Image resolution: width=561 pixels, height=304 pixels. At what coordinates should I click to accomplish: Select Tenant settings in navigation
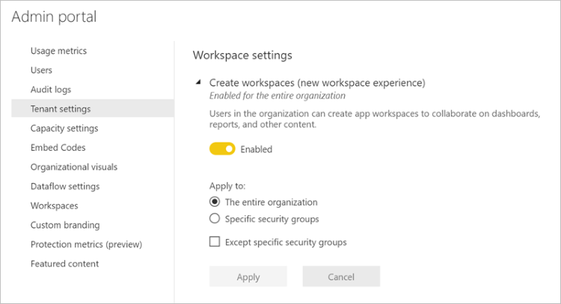point(61,109)
